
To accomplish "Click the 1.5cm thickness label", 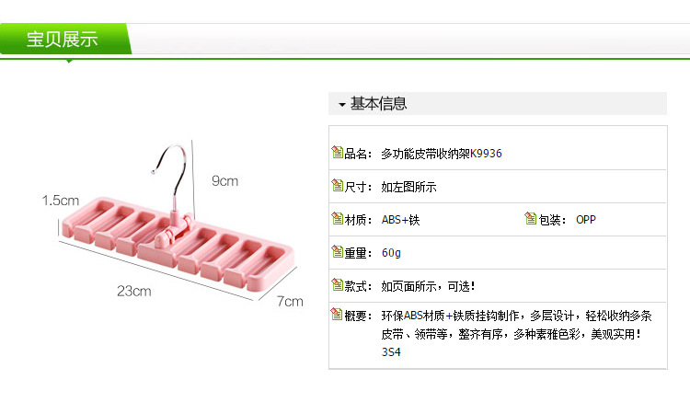I will click(61, 201).
